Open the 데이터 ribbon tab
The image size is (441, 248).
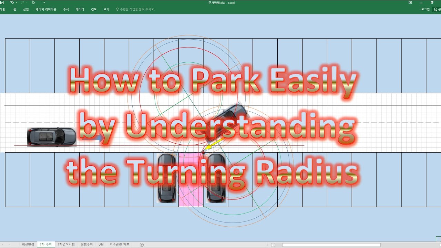(80, 9)
